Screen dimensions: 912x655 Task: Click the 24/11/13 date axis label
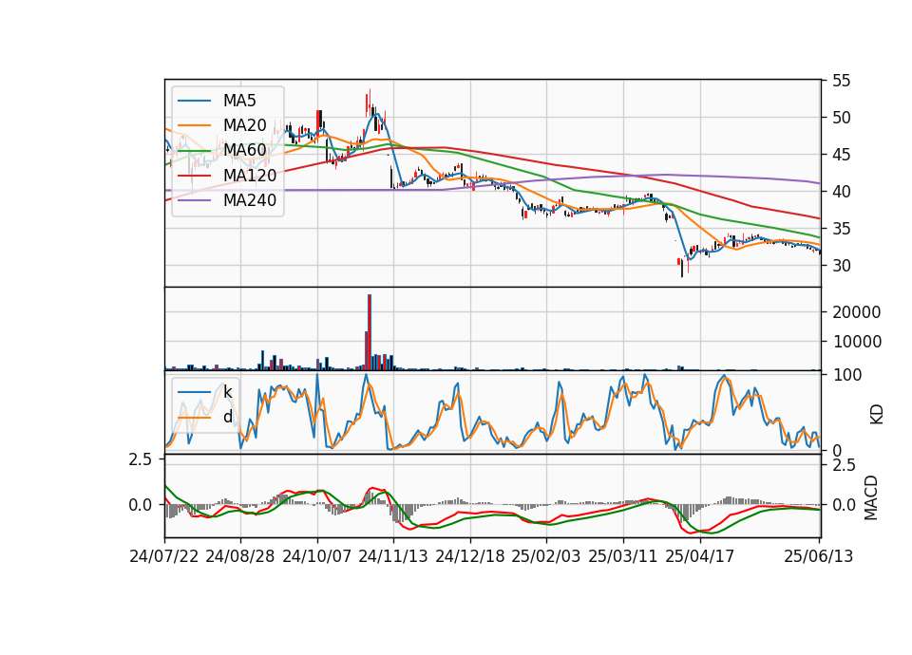(x=393, y=556)
